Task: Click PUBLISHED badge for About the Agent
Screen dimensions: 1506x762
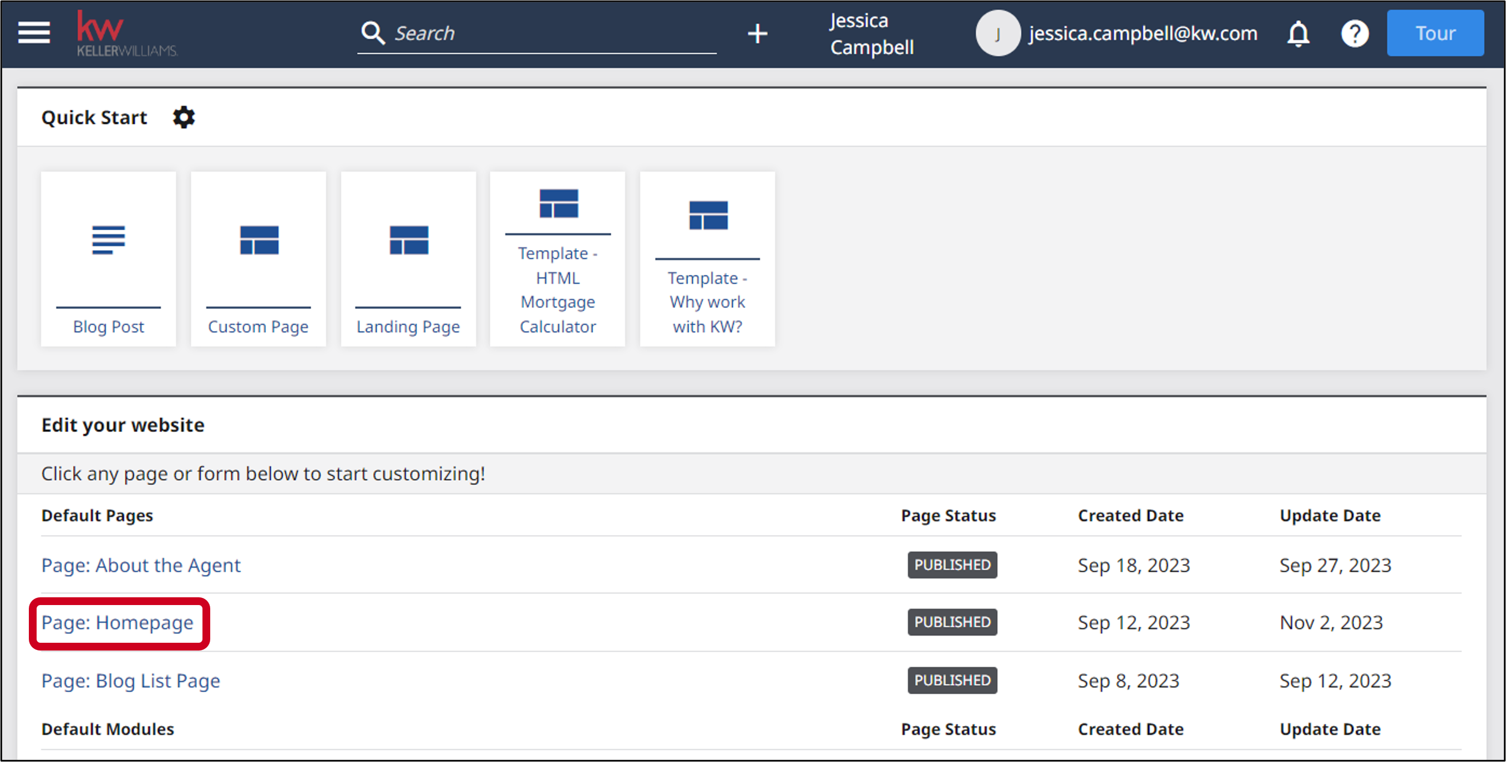Action: click(x=952, y=565)
